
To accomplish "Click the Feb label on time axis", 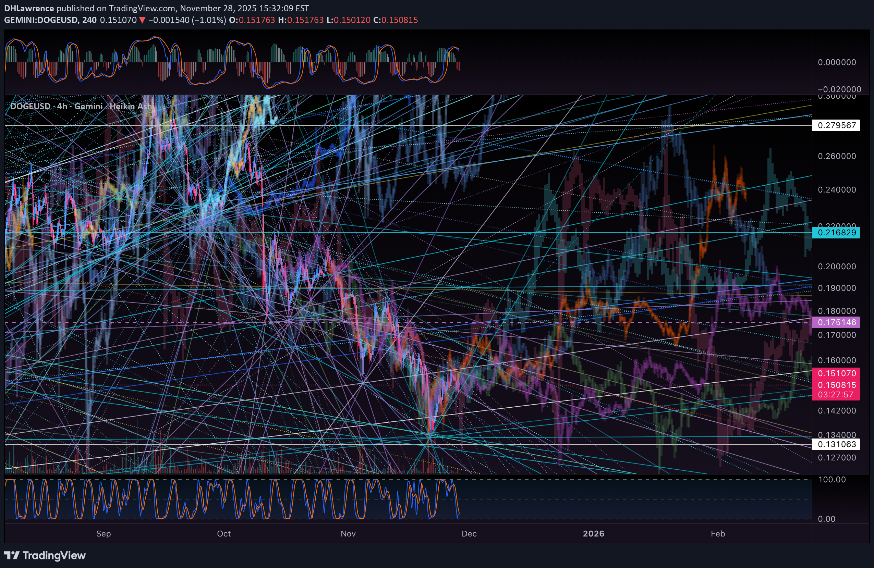I will coord(718,533).
